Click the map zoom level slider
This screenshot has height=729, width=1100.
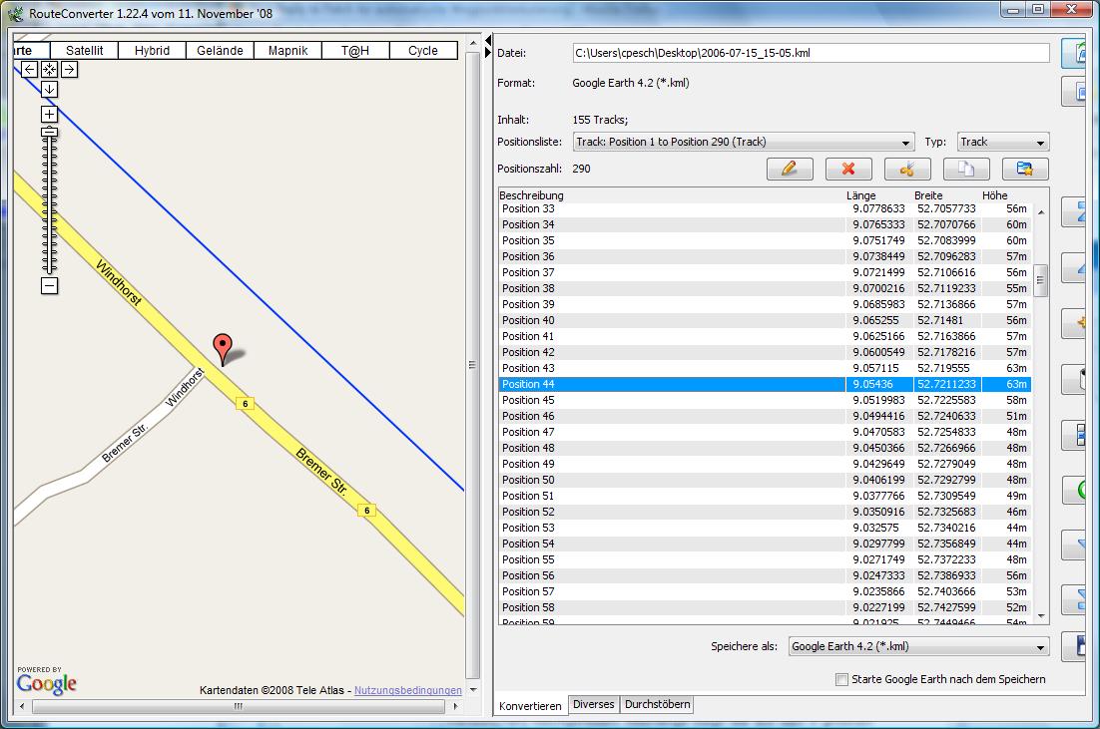pos(49,199)
